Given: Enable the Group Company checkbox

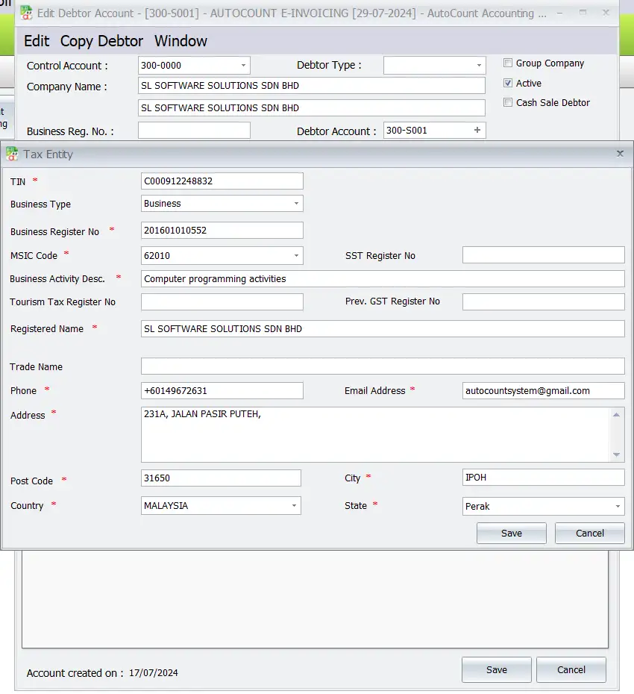Looking at the screenshot, I should 508,63.
